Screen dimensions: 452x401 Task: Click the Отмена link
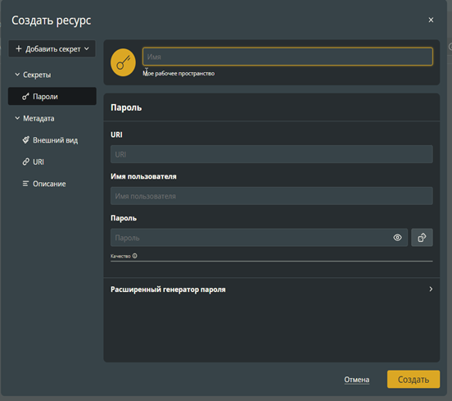click(x=356, y=380)
